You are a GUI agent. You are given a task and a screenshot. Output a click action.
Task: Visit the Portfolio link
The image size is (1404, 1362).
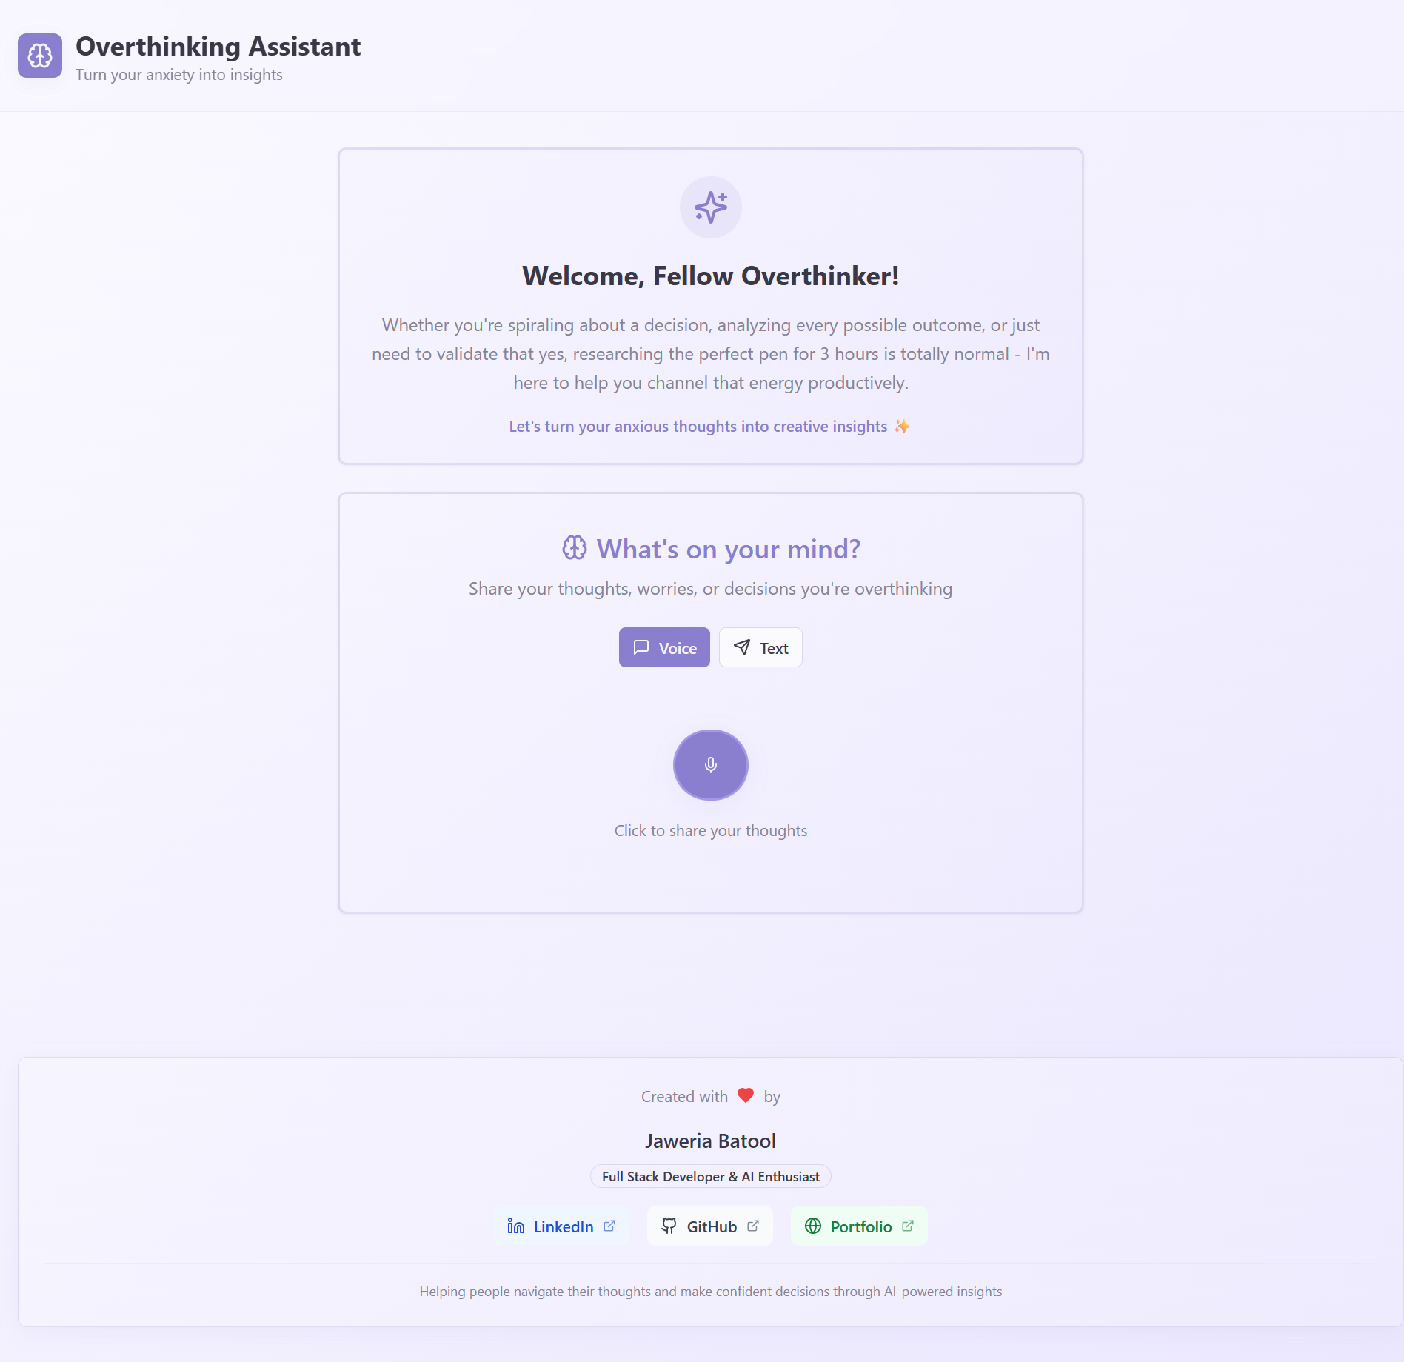pos(859,1226)
